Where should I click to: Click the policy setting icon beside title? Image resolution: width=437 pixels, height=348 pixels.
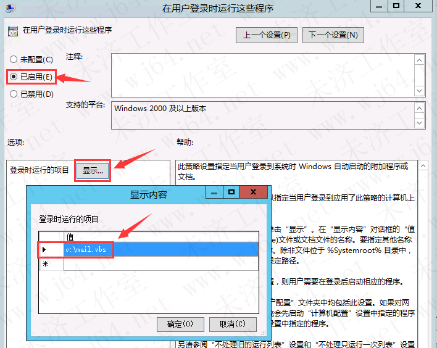13,31
